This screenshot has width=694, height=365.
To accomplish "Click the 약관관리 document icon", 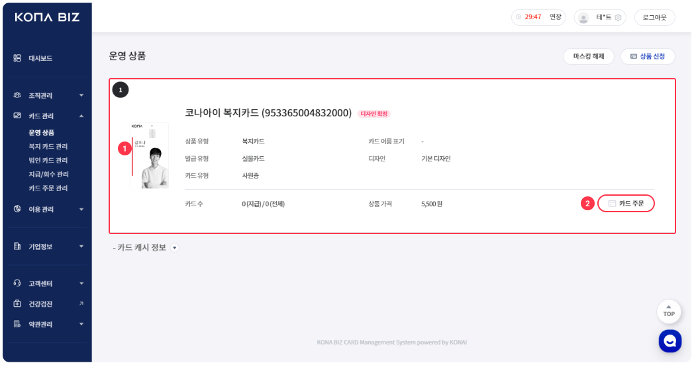I will tap(17, 324).
